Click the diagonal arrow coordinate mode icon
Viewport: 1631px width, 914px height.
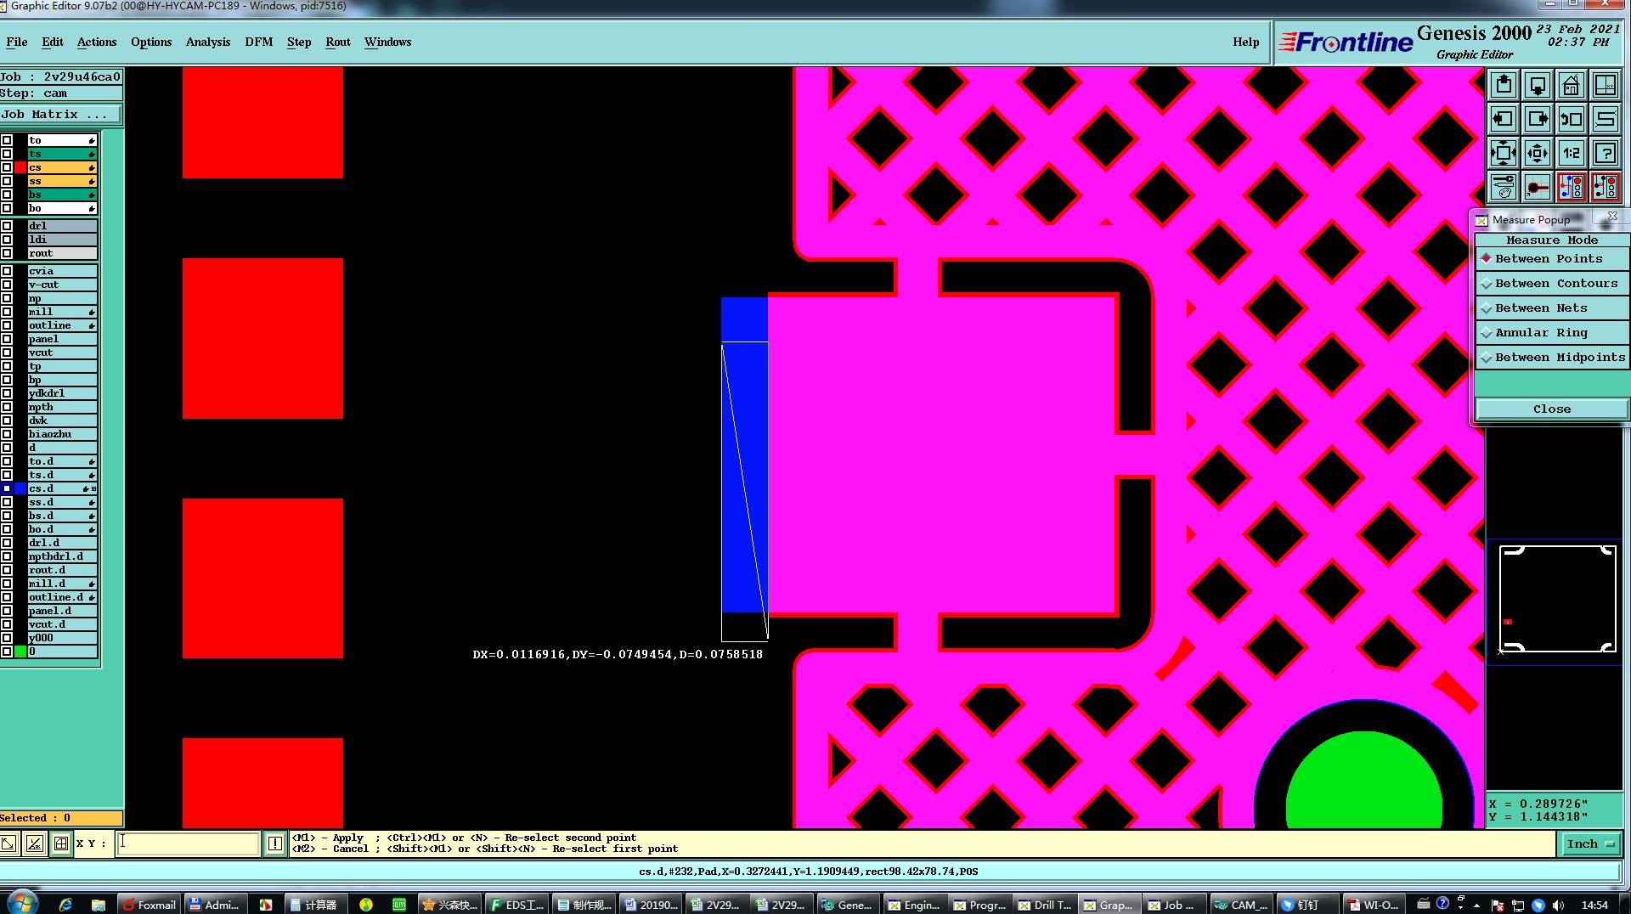click(x=8, y=843)
